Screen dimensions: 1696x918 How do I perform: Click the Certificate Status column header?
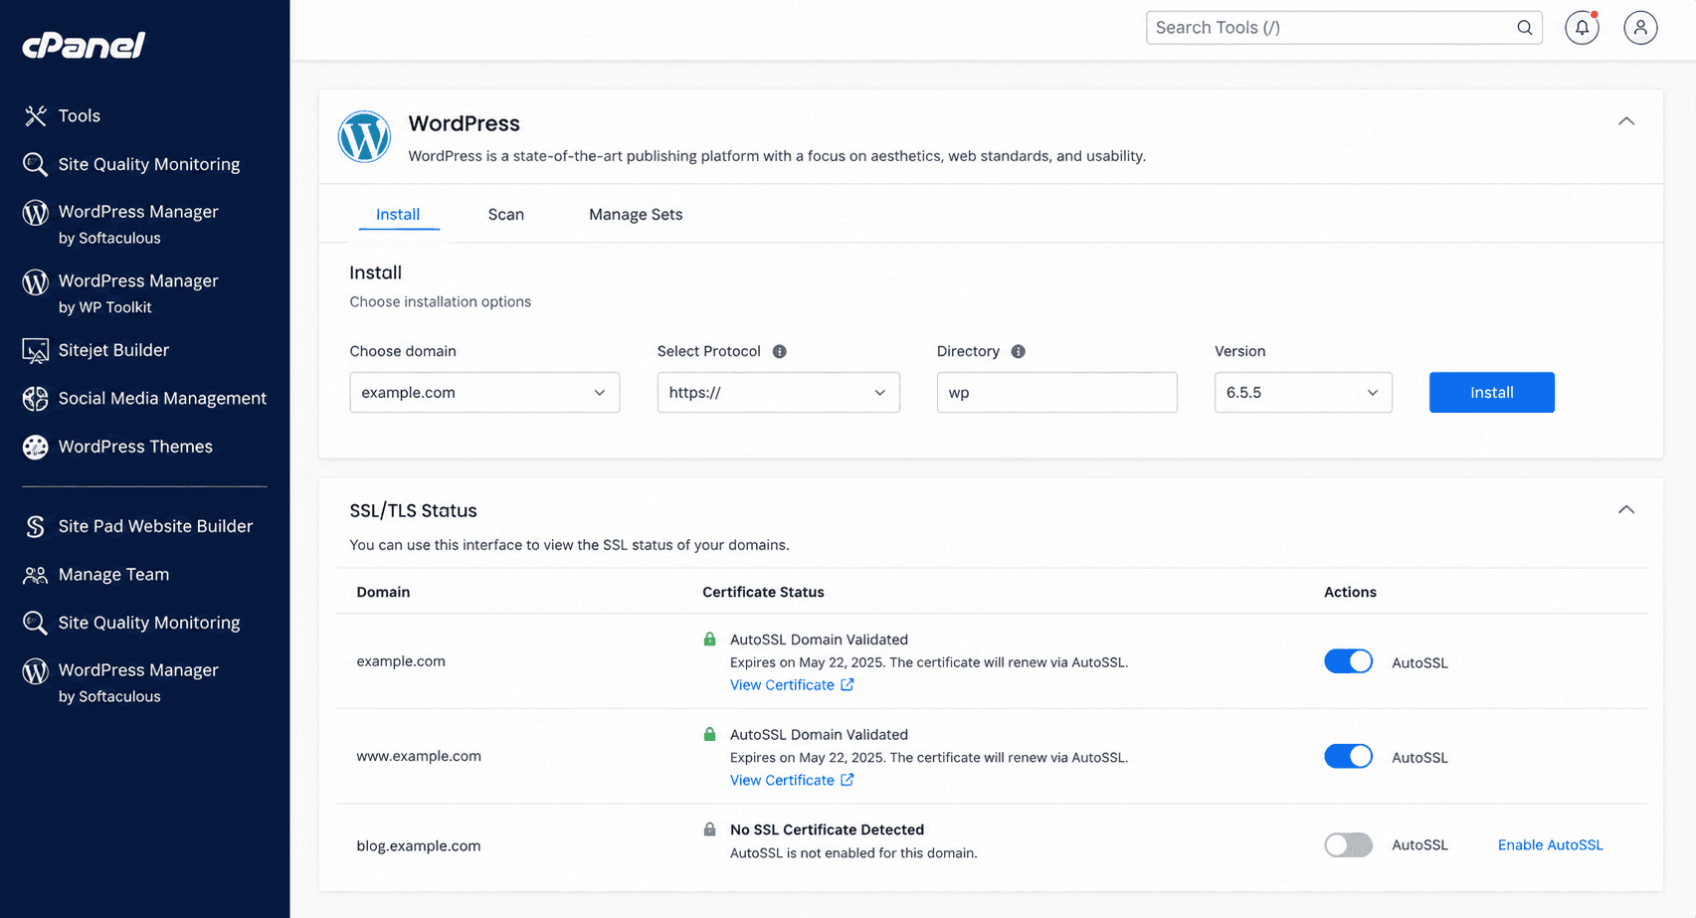pos(763,592)
